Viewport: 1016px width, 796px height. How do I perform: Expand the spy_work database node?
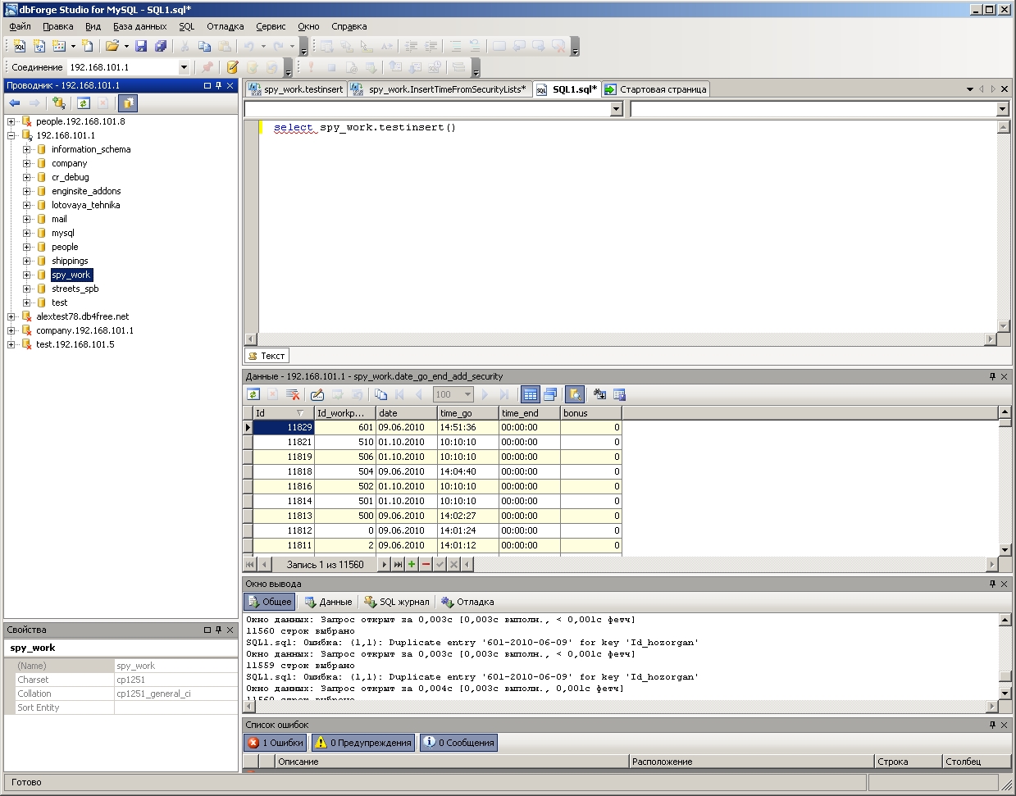tap(27, 275)
